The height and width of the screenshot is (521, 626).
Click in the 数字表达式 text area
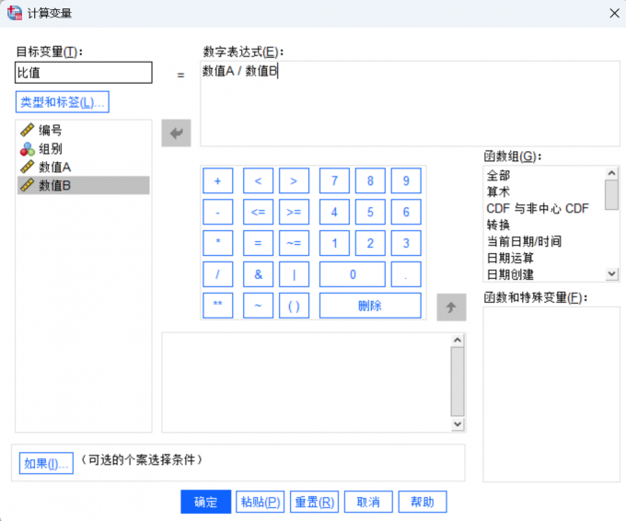(x=410, y=104)
